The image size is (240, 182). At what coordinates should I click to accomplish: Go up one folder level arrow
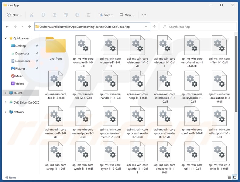(x=29, y=27)
